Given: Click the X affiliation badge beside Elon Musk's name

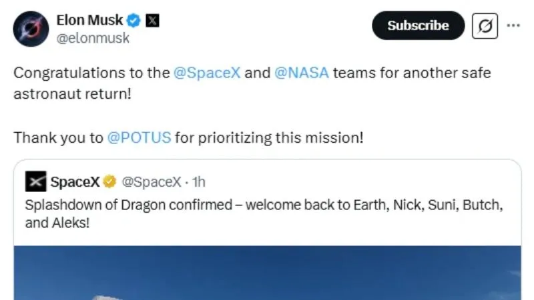Looking at the screenshot, I should coord(152,21).
